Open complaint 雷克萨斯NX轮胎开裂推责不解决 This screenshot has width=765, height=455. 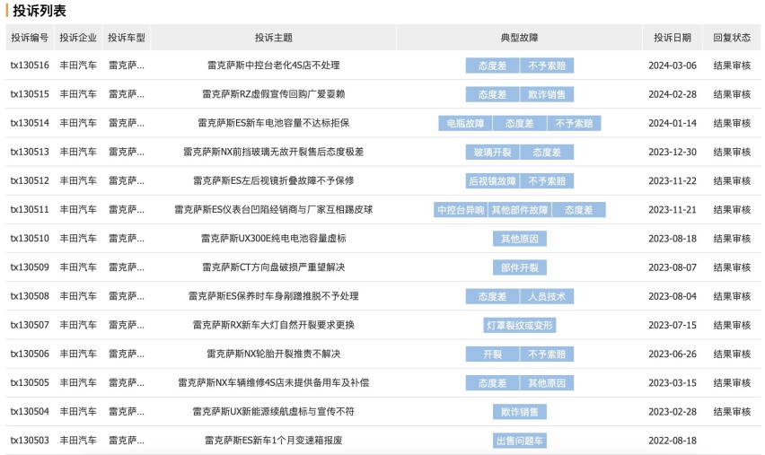[273, 354]
